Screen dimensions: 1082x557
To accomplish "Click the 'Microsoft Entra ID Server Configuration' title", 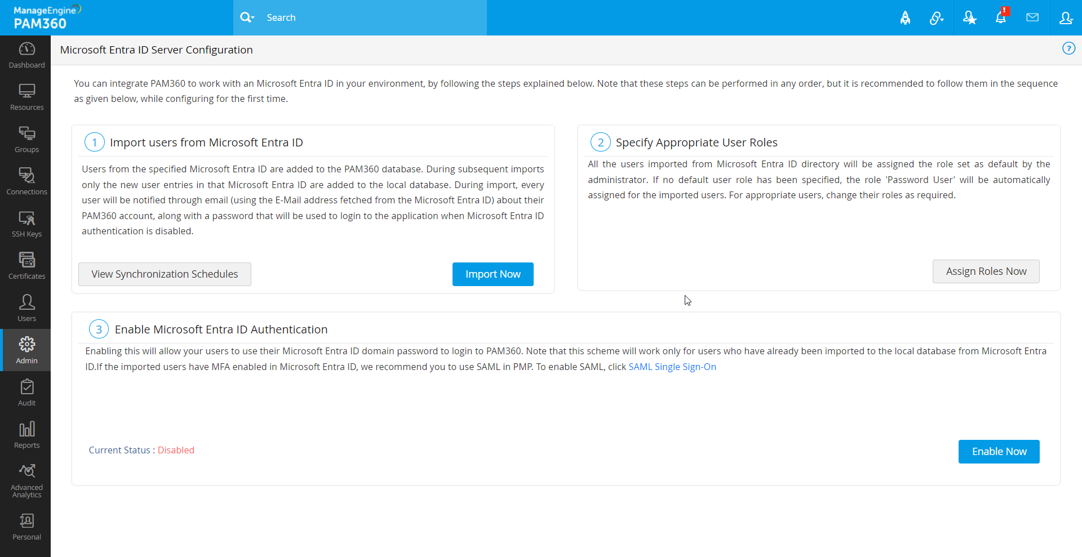I will [156, 50].
